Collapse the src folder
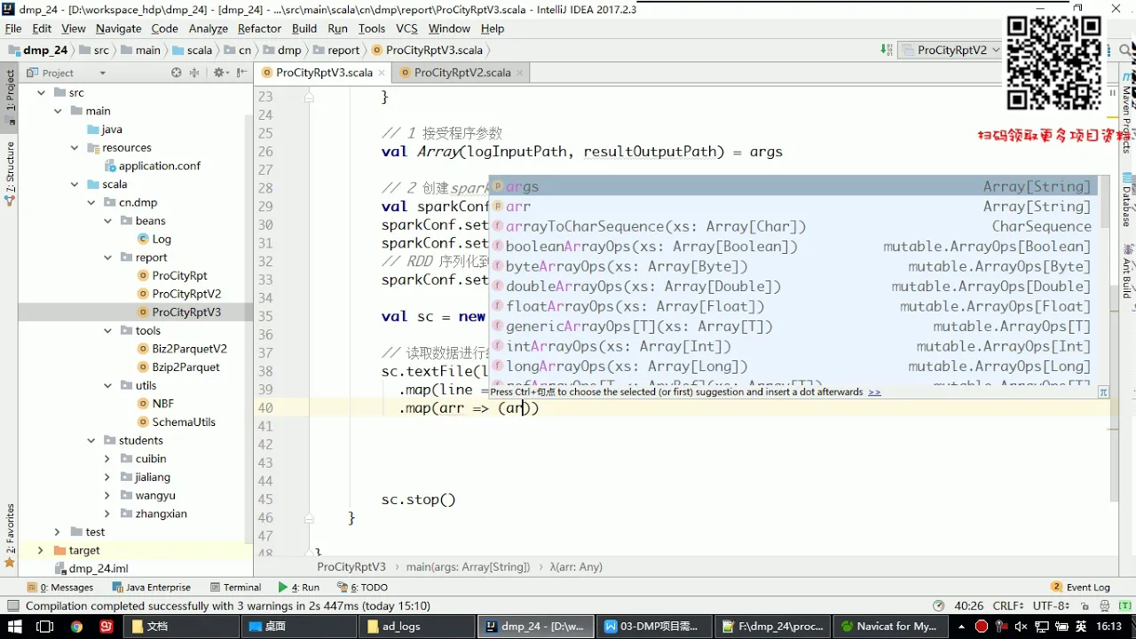This screenshot has width=1136, height=639. (41, 92)
